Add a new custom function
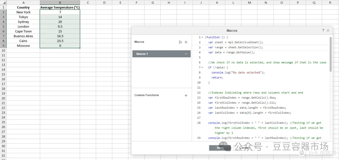339x160 pixels. (186, 95)
